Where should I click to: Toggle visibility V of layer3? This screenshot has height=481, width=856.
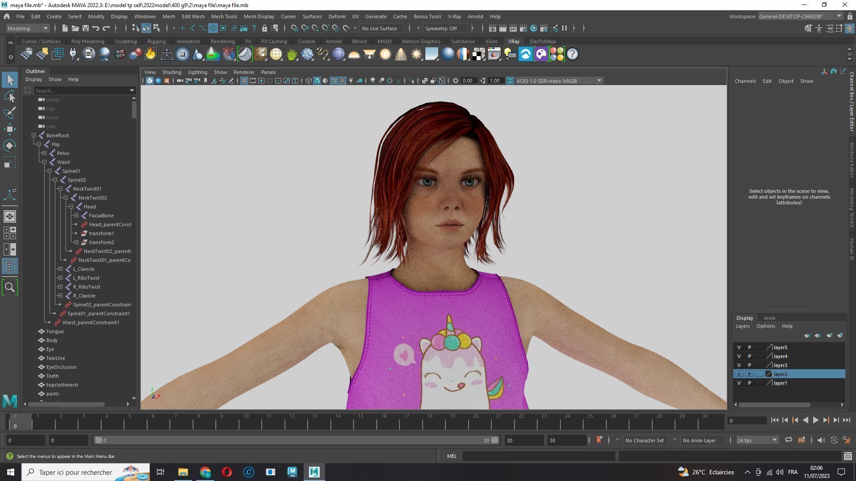pyautogui.click(x=739, y=365)
